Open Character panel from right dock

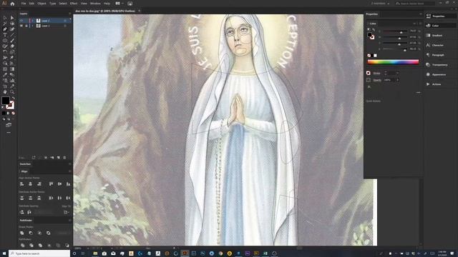point(437,45)
